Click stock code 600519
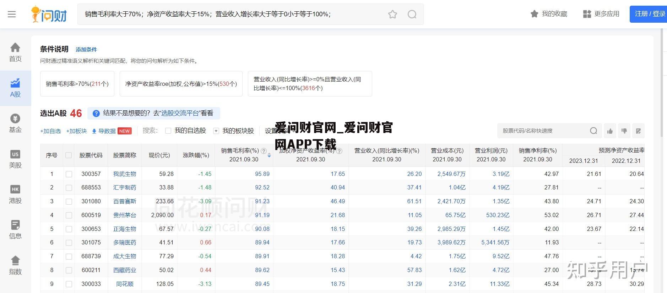The image size is (667, 293). click(x=91, y=215)
